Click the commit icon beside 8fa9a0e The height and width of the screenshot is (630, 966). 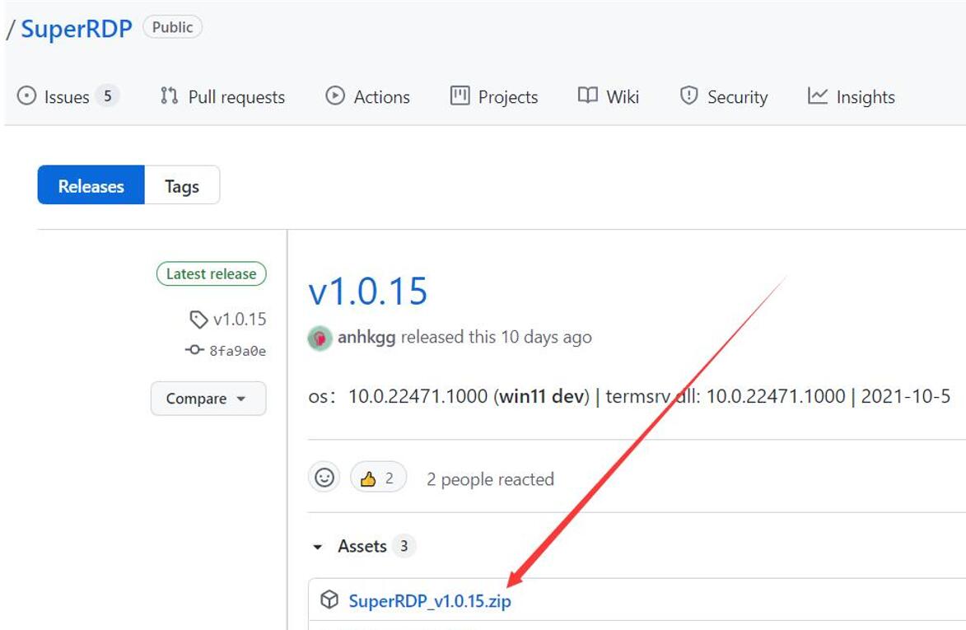(x=194, y=350)
